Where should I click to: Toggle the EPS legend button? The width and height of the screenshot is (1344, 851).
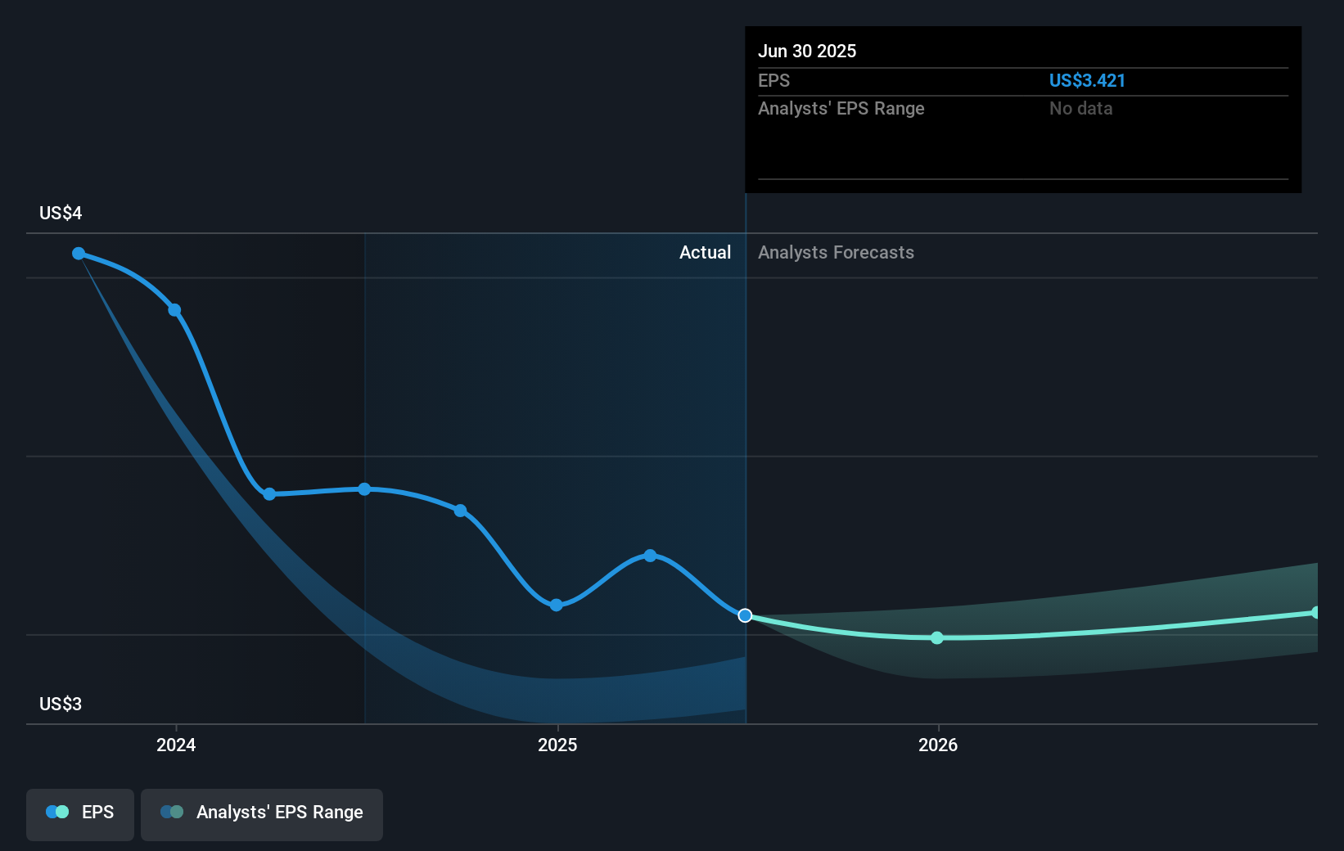click(x=80, y=814)
